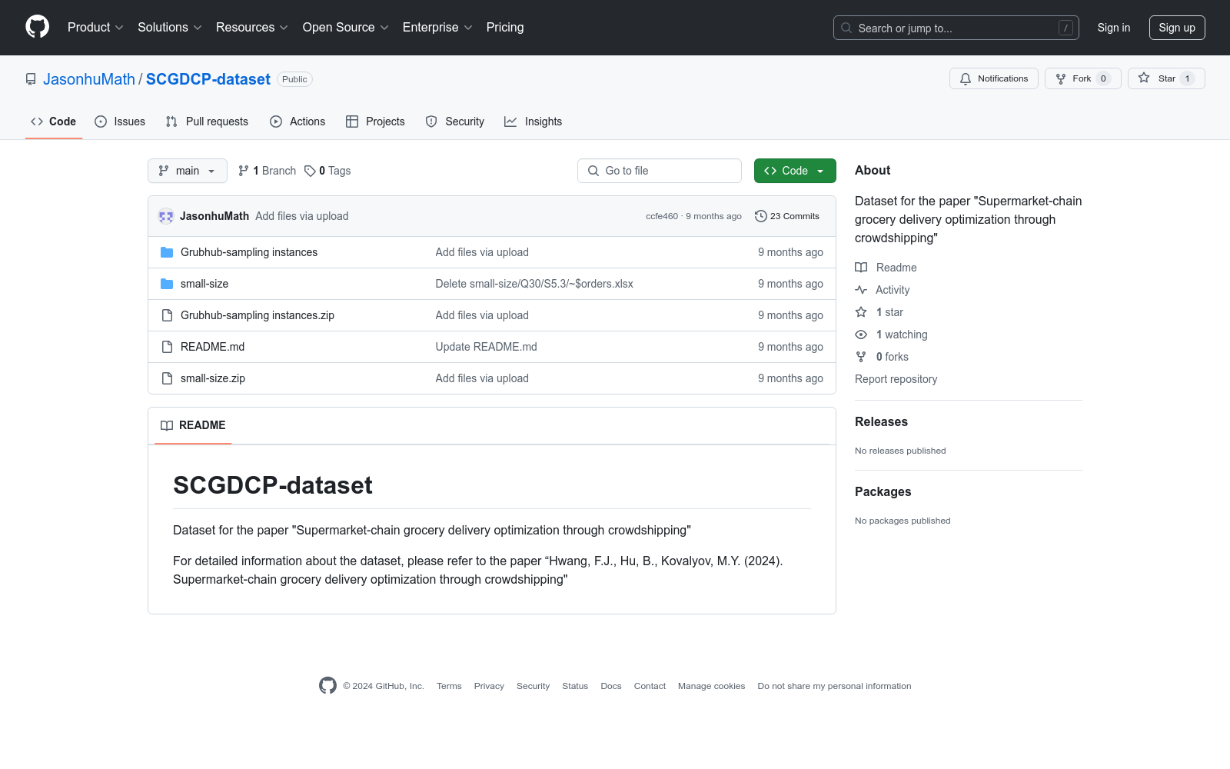Click the Go to file input
Viewport: 1230px width, 769px height.
pyautogui.click(x=660, y=171)
